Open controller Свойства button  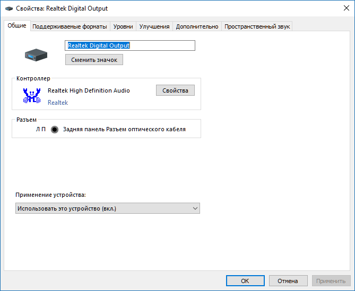(175, 90)
